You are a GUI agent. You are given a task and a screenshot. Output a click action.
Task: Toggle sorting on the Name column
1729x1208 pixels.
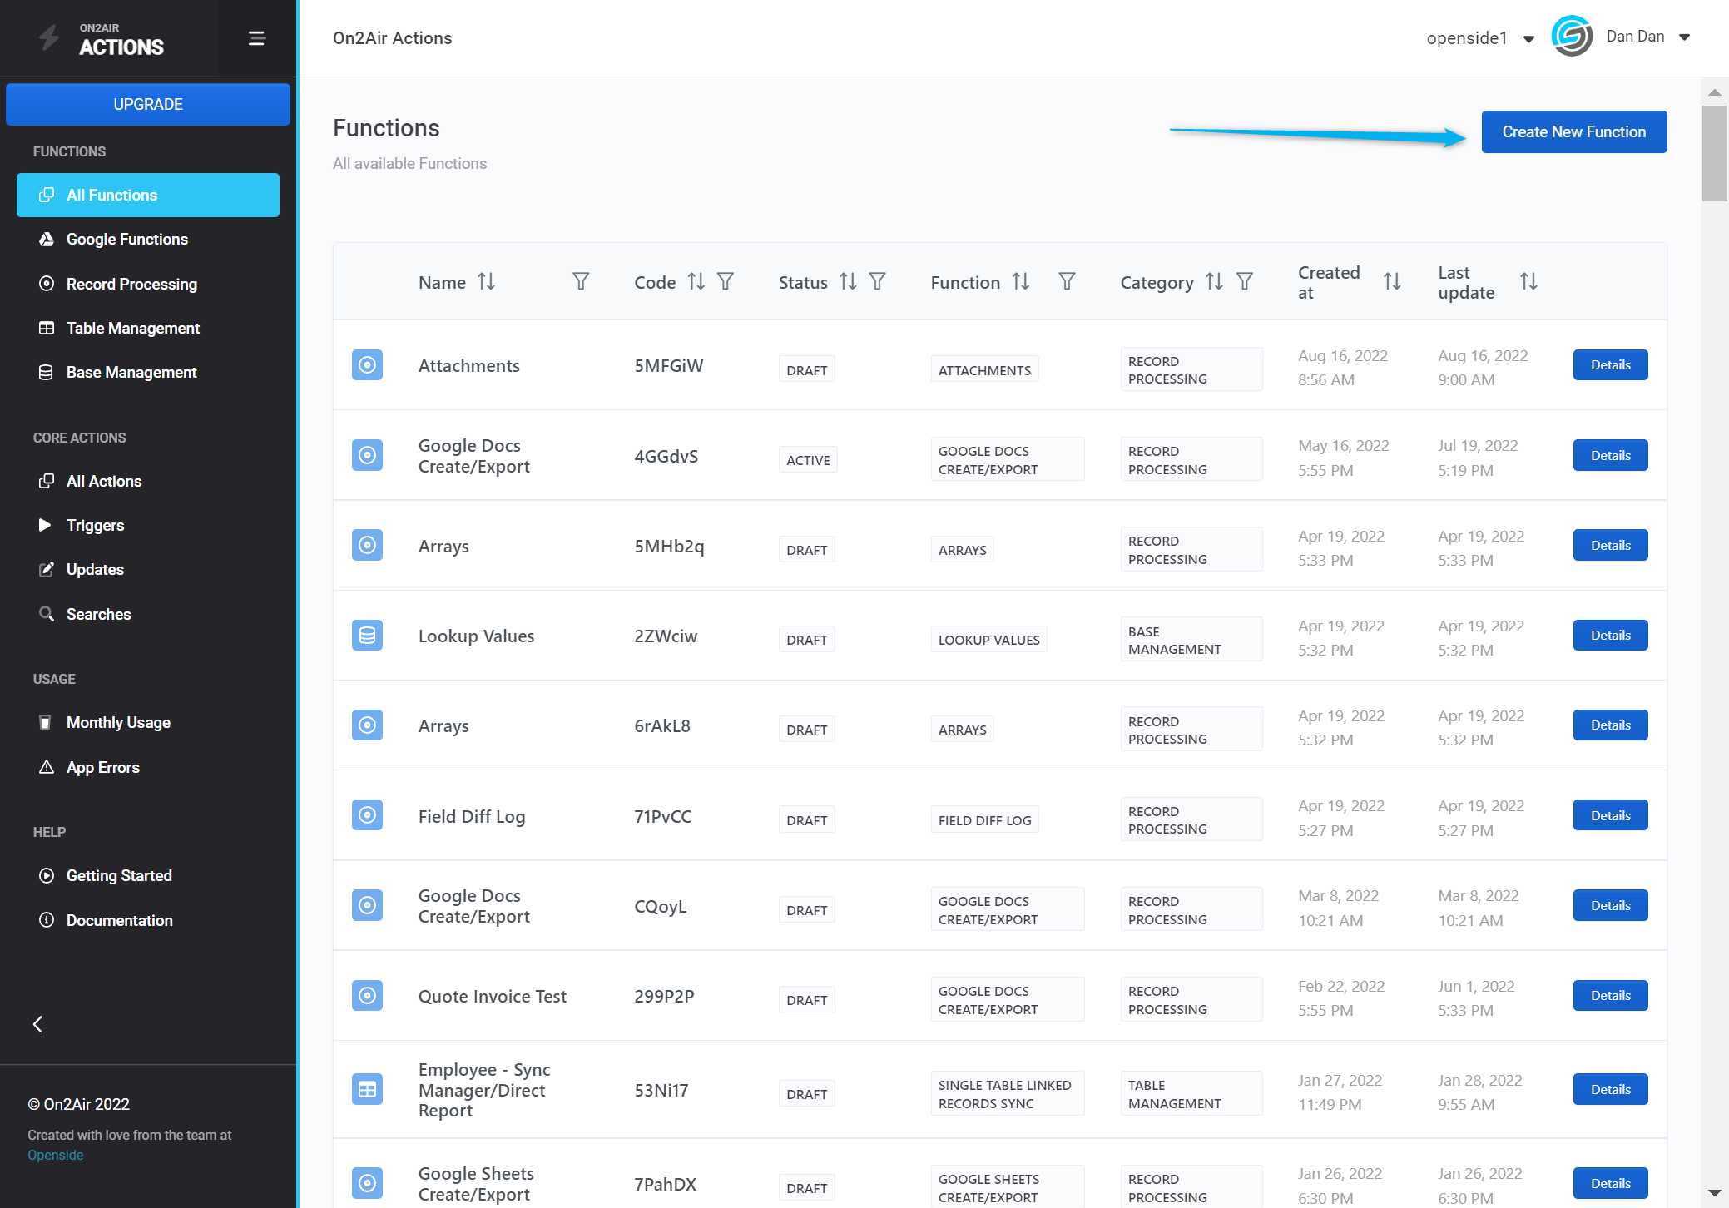(x=487, y=282)
